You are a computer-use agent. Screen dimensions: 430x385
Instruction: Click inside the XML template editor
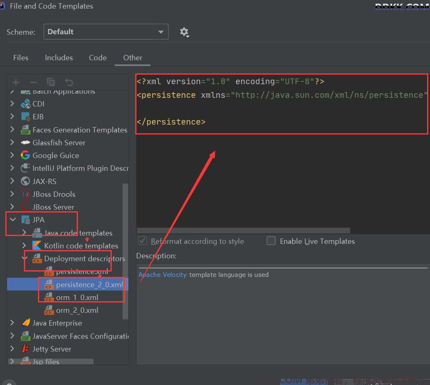point(283,154)
